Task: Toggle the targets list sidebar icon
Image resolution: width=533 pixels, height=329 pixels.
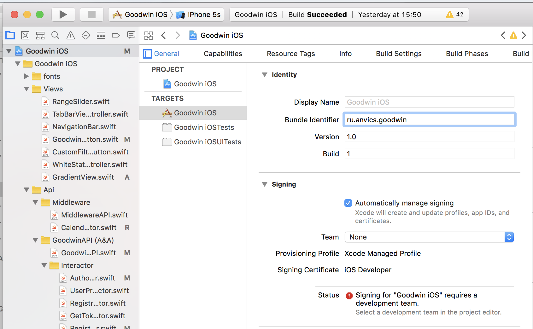Action: (148, 54)
